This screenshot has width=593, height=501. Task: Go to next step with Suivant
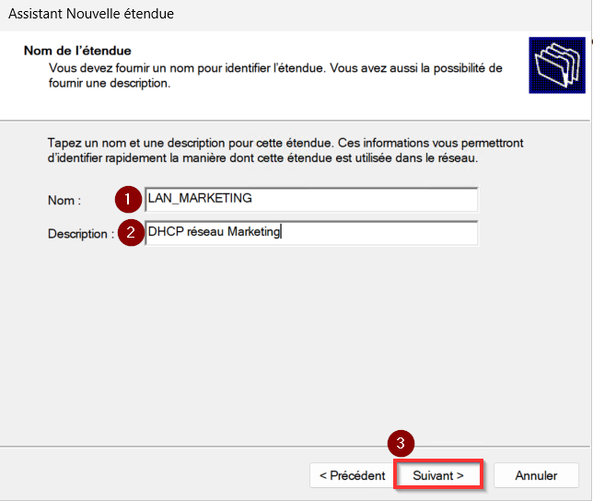[x=438, y=475]
